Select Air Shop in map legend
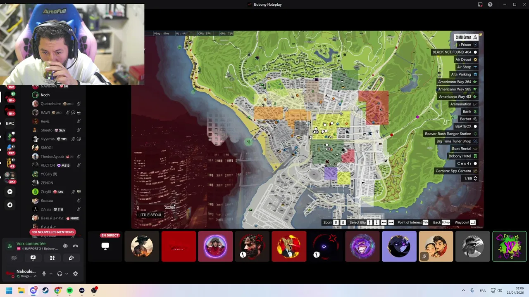This screenshot has width=529, height=297. 467,67
